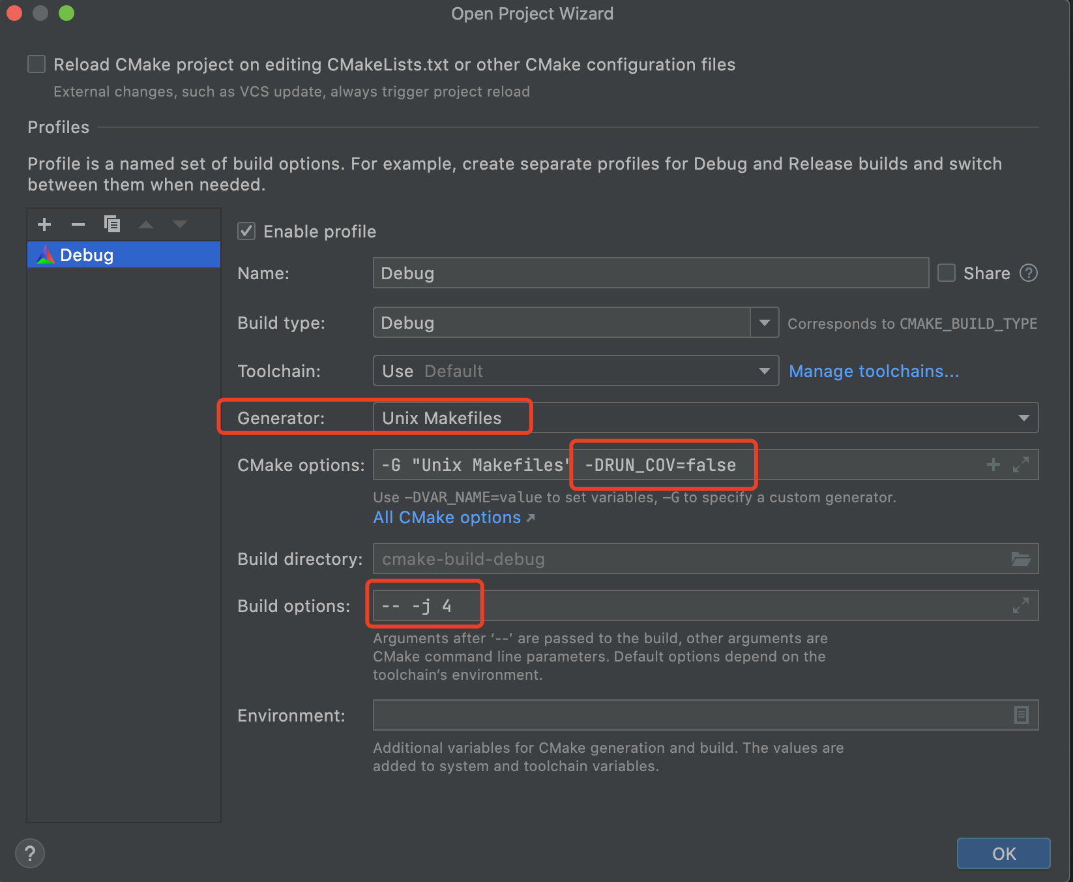Disable the Enable profile checkbox

(246, 231)
